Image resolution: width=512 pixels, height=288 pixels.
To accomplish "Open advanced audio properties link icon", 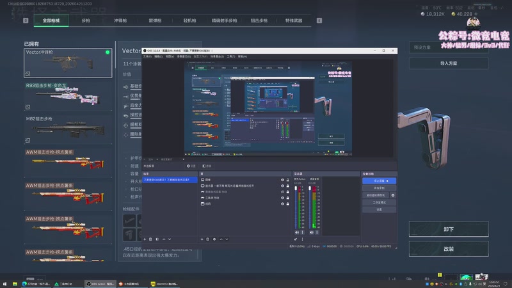I will (296, 239).
